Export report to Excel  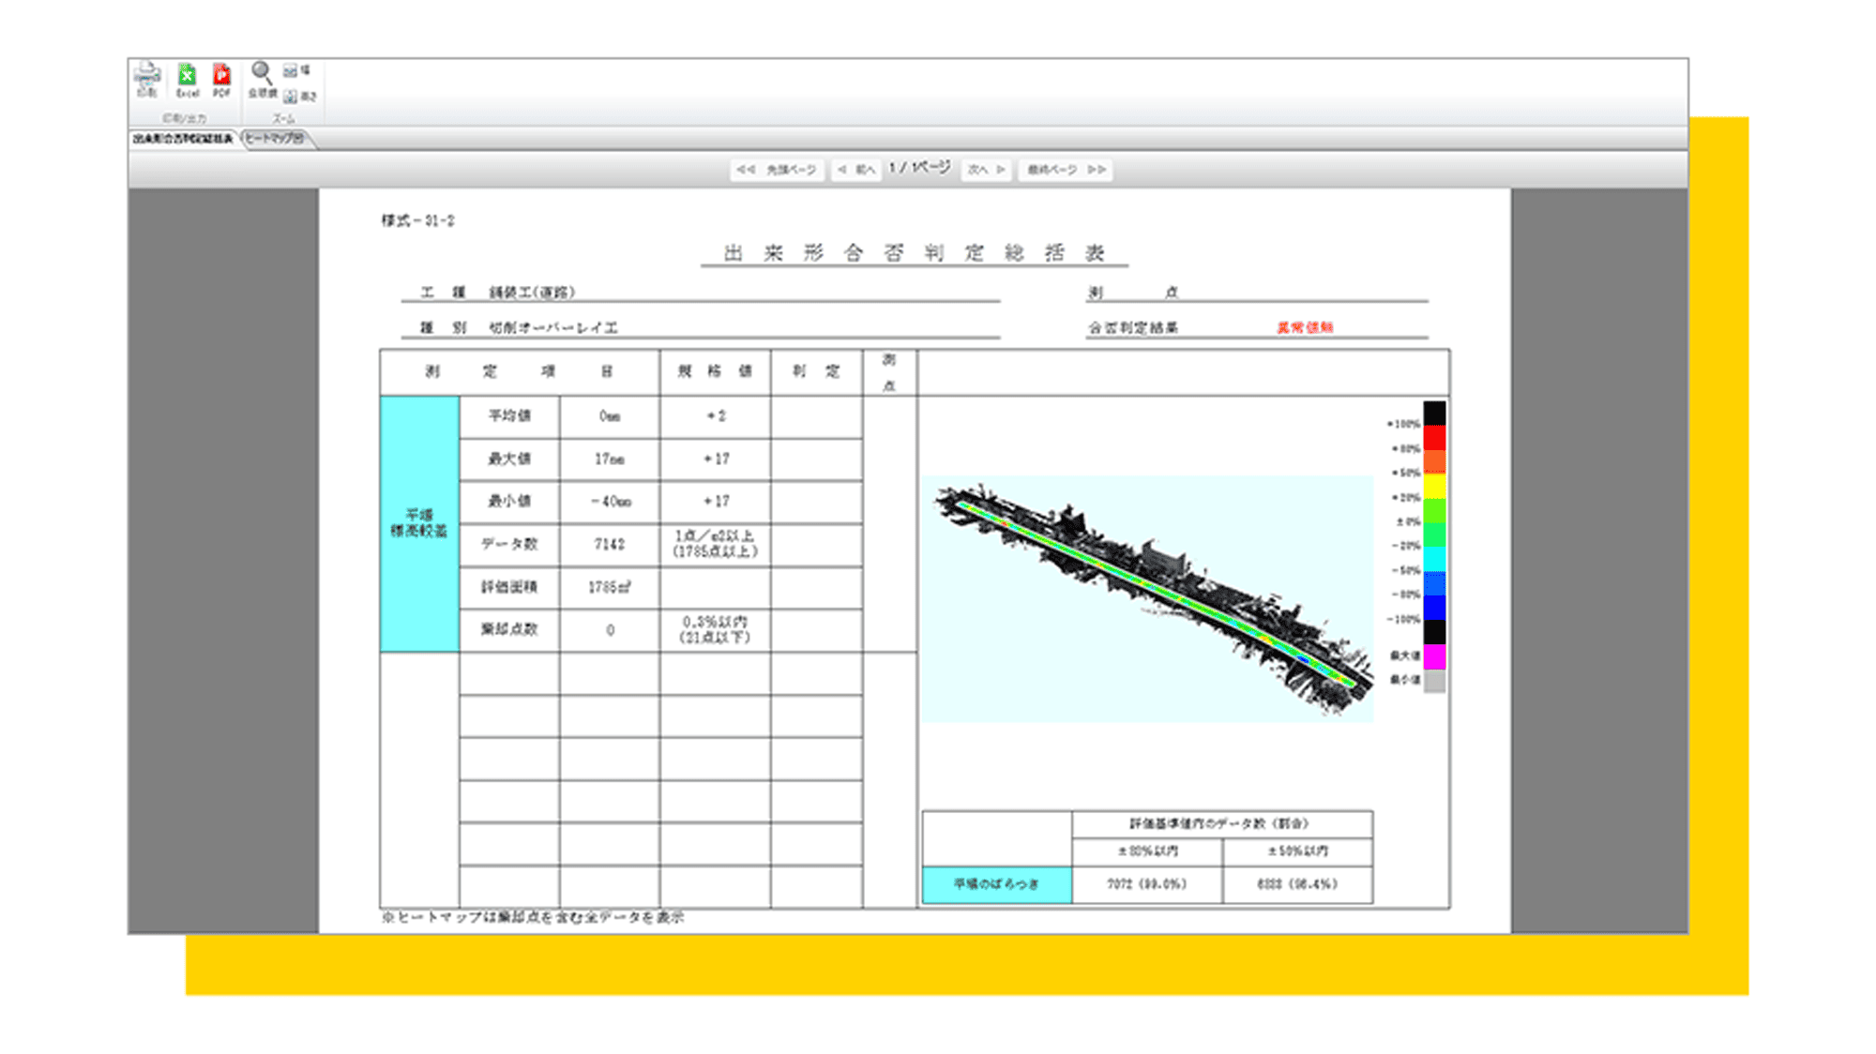tap(188, 79)
